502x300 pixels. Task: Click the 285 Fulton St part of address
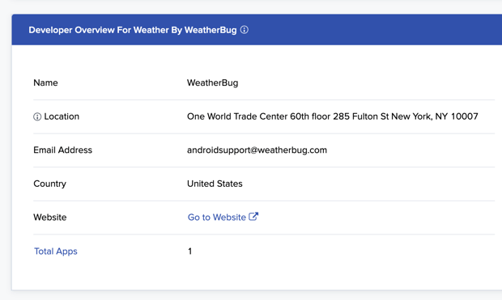[x=361, y=116]
